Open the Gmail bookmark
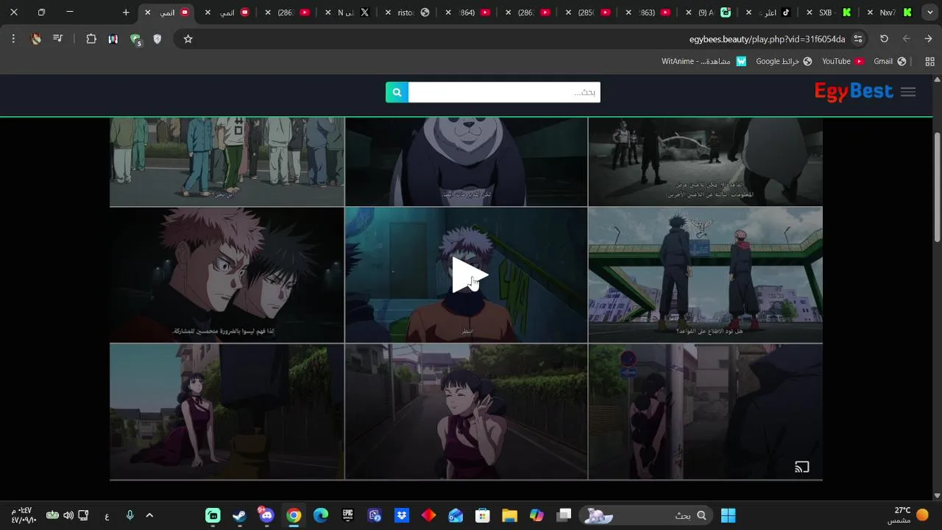The height and width of the screenshot is (530, 942). (890, 61)
